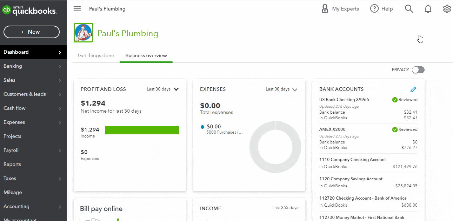Open the Settings gear icon
Screen dimensions: 453x221
pos(447,9)
